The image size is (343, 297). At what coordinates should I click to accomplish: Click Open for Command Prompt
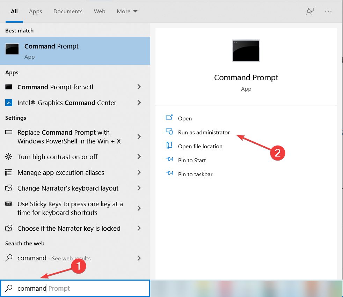pyautogui.click(x=185, y=118)
